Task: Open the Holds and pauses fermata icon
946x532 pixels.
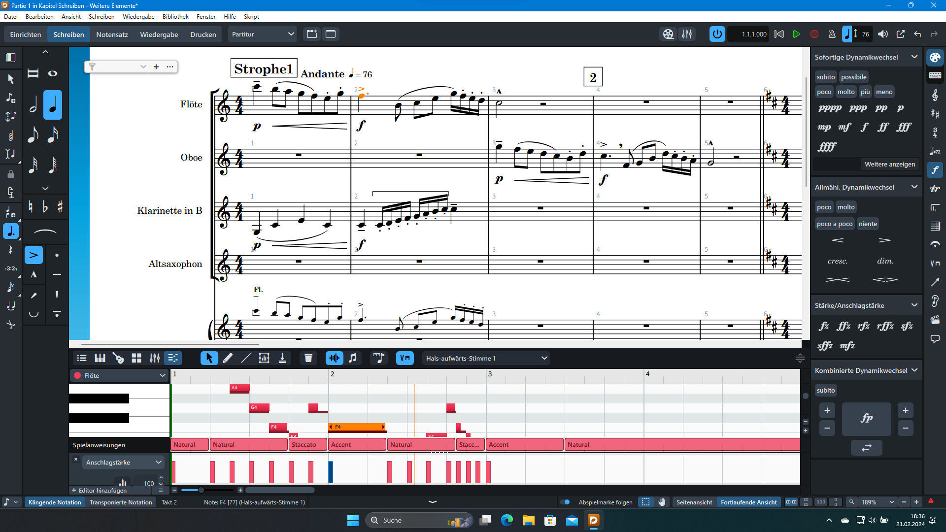Action: [935, 244]
